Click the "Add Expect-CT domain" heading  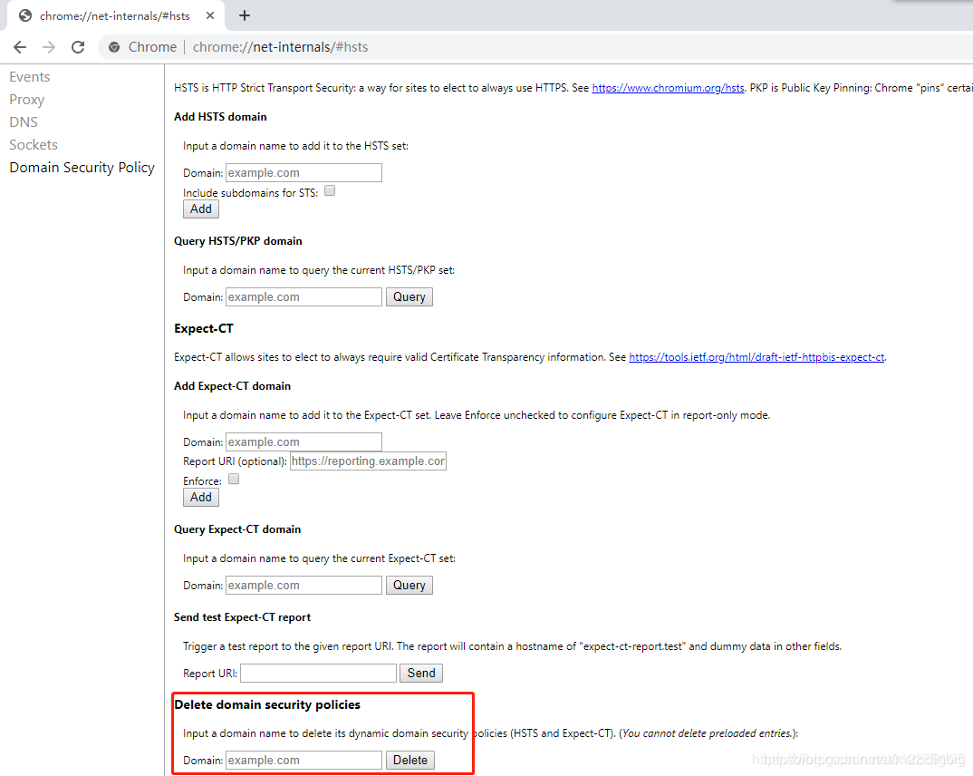pyautogui.click(x=233, y=386)
